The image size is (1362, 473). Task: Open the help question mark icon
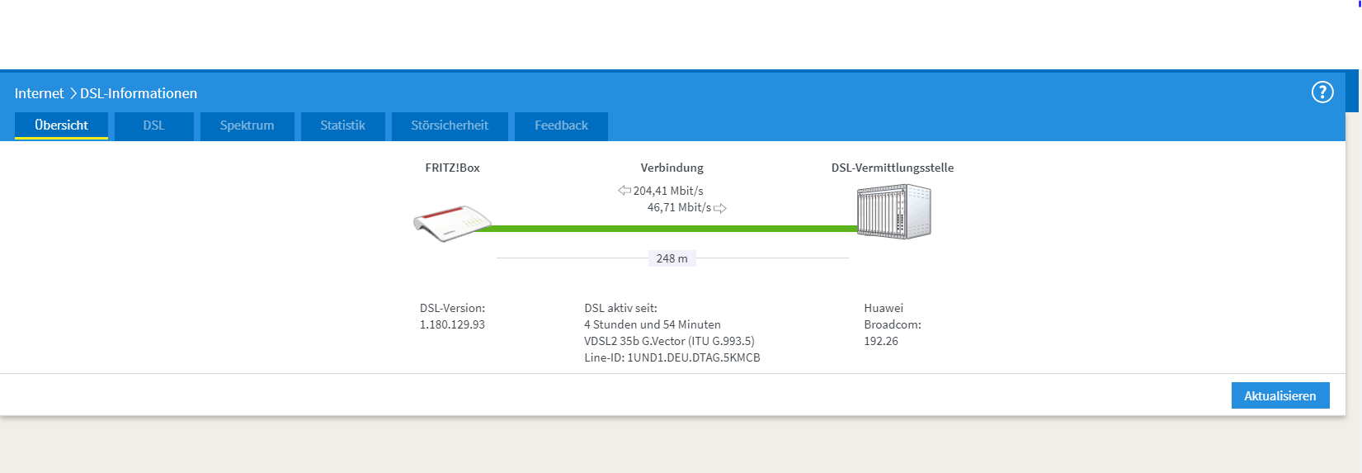pyautogui.click(x=1322, y=92)
